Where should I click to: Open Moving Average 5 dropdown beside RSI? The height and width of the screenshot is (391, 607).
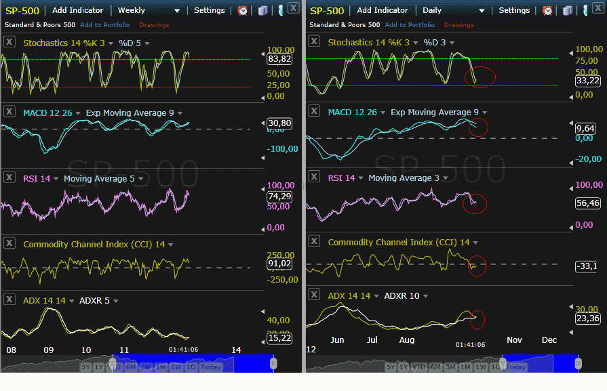click(x=141, y=179)
